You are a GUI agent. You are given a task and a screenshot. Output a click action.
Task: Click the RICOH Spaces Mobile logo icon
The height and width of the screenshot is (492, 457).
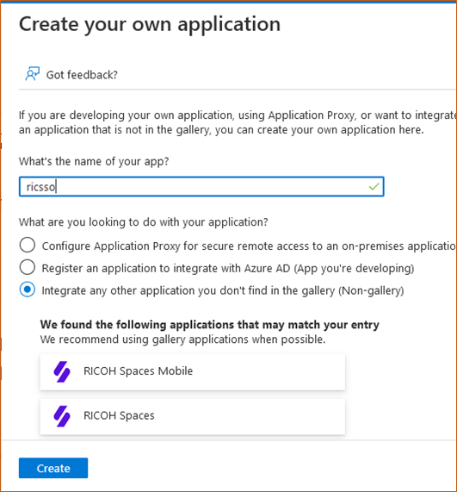click(62, 372)
